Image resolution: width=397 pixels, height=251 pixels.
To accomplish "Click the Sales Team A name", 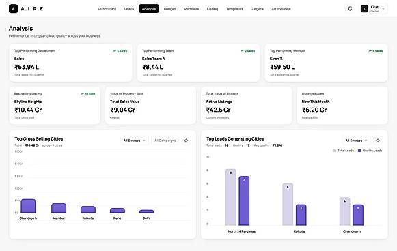I will point(154,59).
